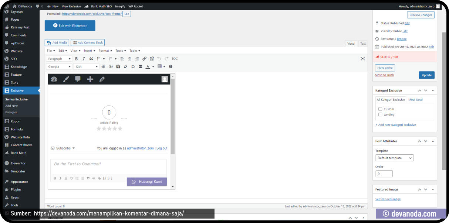Open the View menu
Image resolution: width=449 pixels, height=223 pixels.
click(75, 51)
